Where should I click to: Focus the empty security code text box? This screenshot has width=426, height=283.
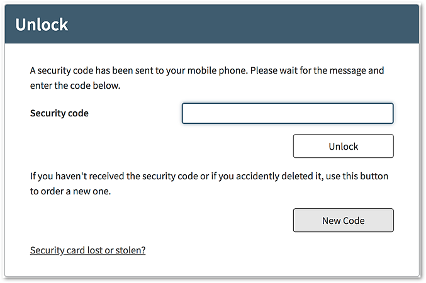point(288,114)
